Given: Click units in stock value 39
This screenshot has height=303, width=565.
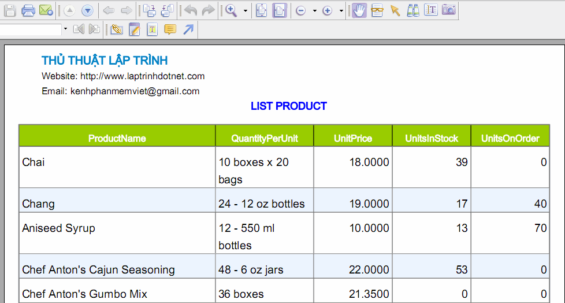Looking at the screenshot, I should 462,162.
